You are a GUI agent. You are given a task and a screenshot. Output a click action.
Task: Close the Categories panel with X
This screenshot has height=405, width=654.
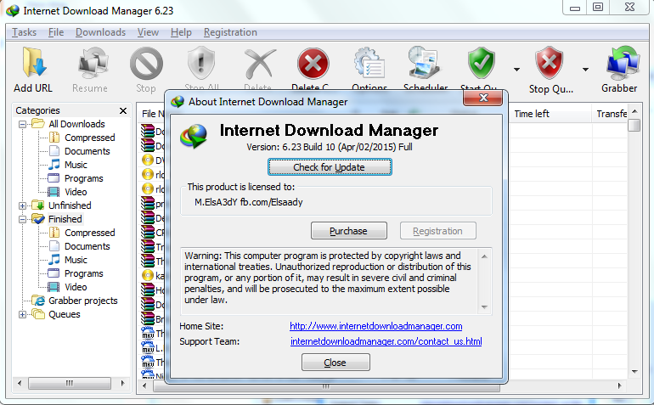123,110
